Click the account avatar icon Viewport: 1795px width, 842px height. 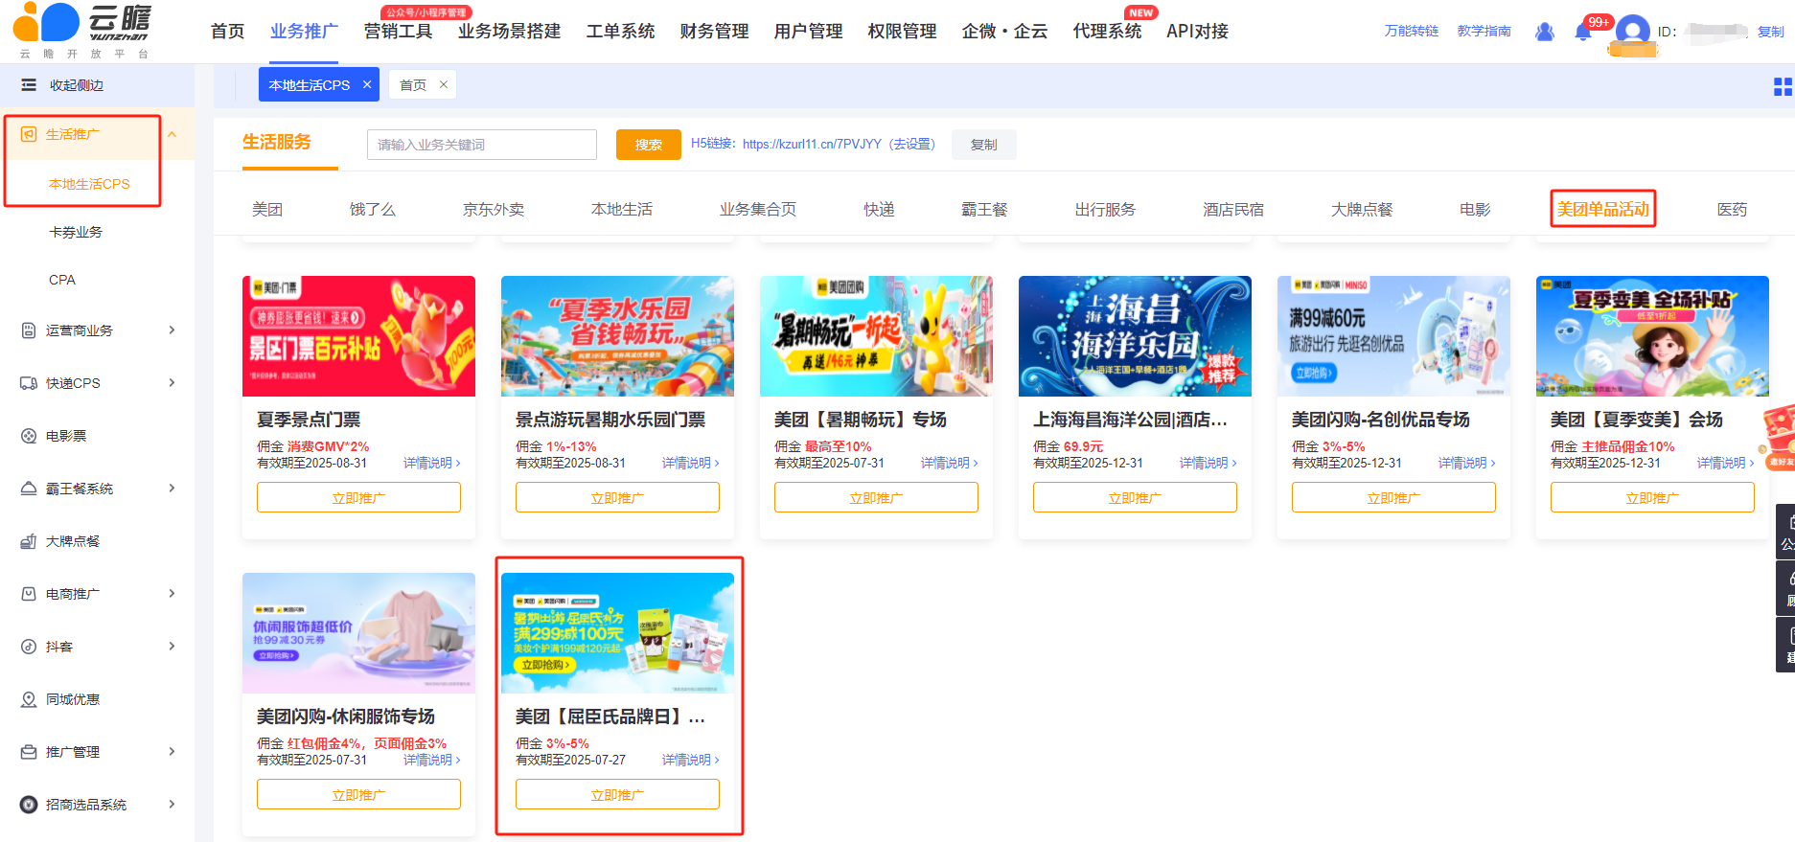1632,32
